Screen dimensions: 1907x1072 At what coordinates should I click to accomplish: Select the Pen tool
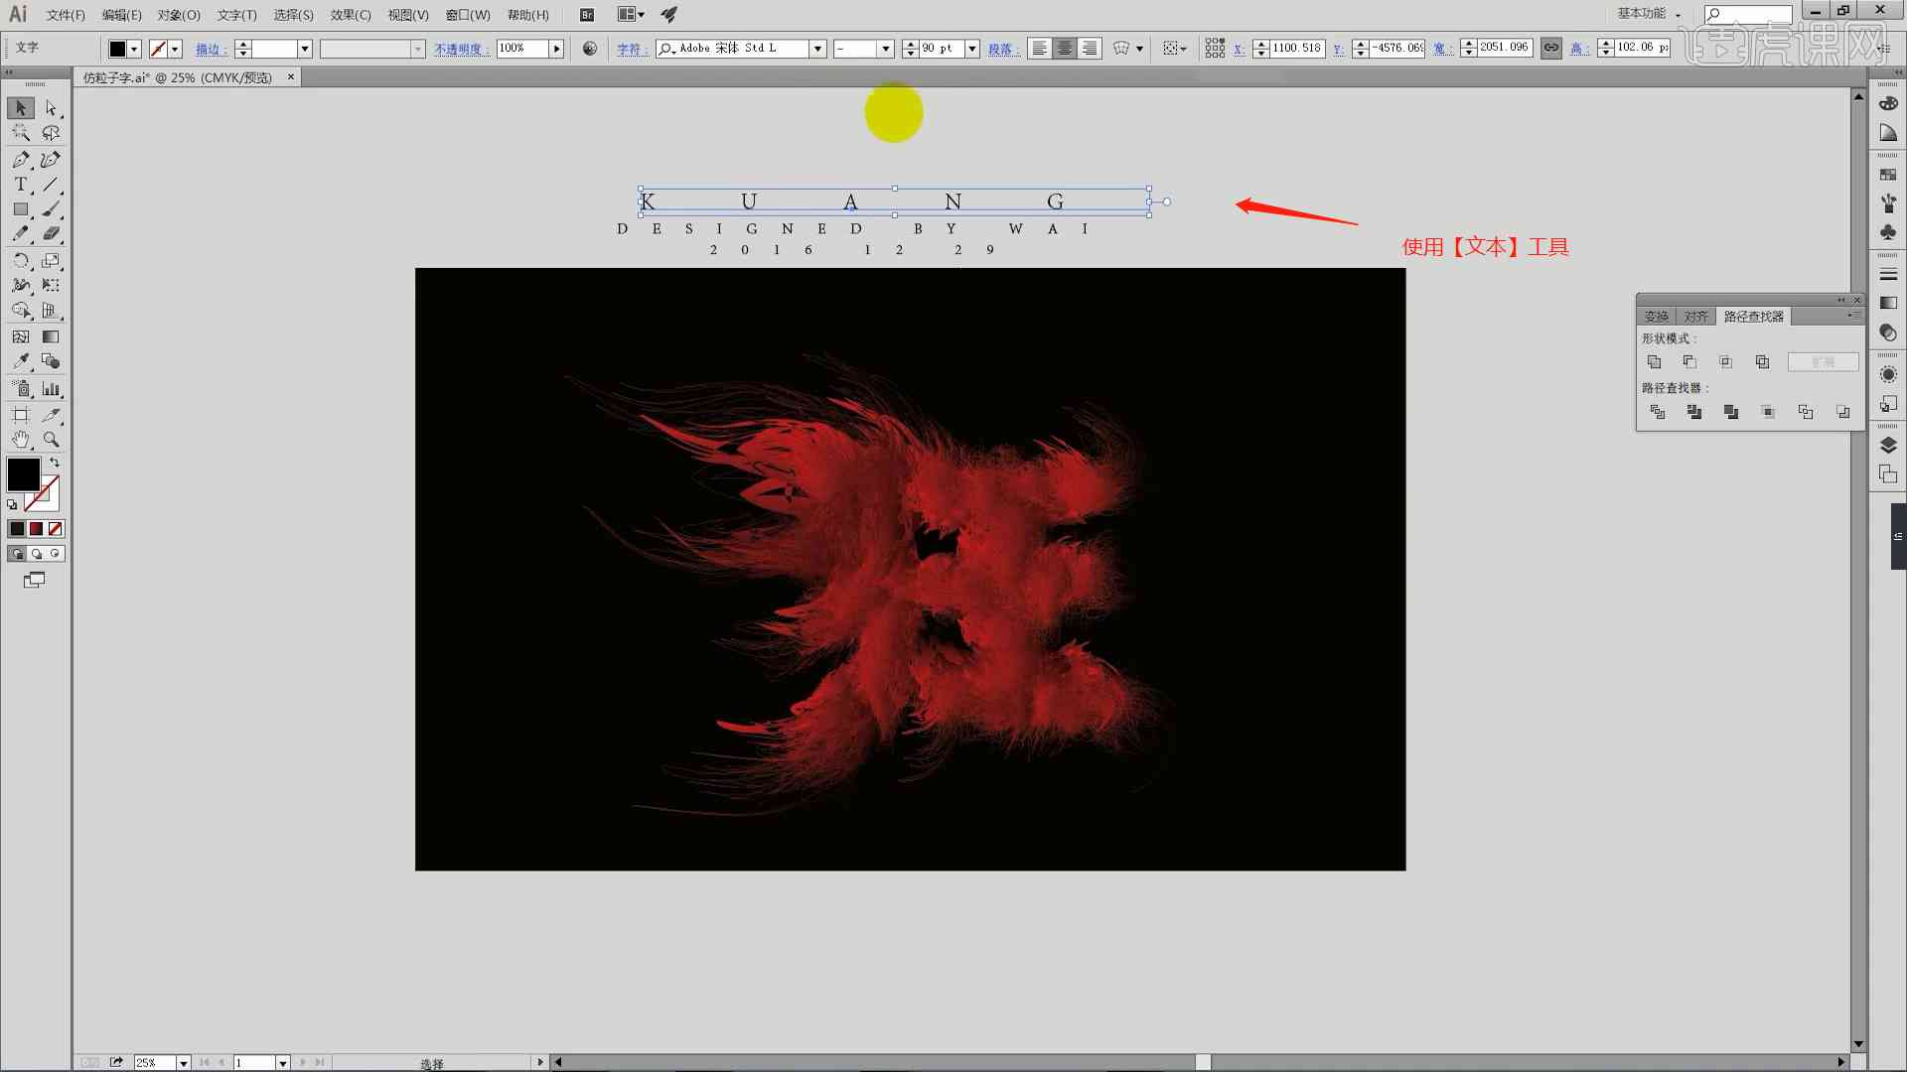(20, 159)
